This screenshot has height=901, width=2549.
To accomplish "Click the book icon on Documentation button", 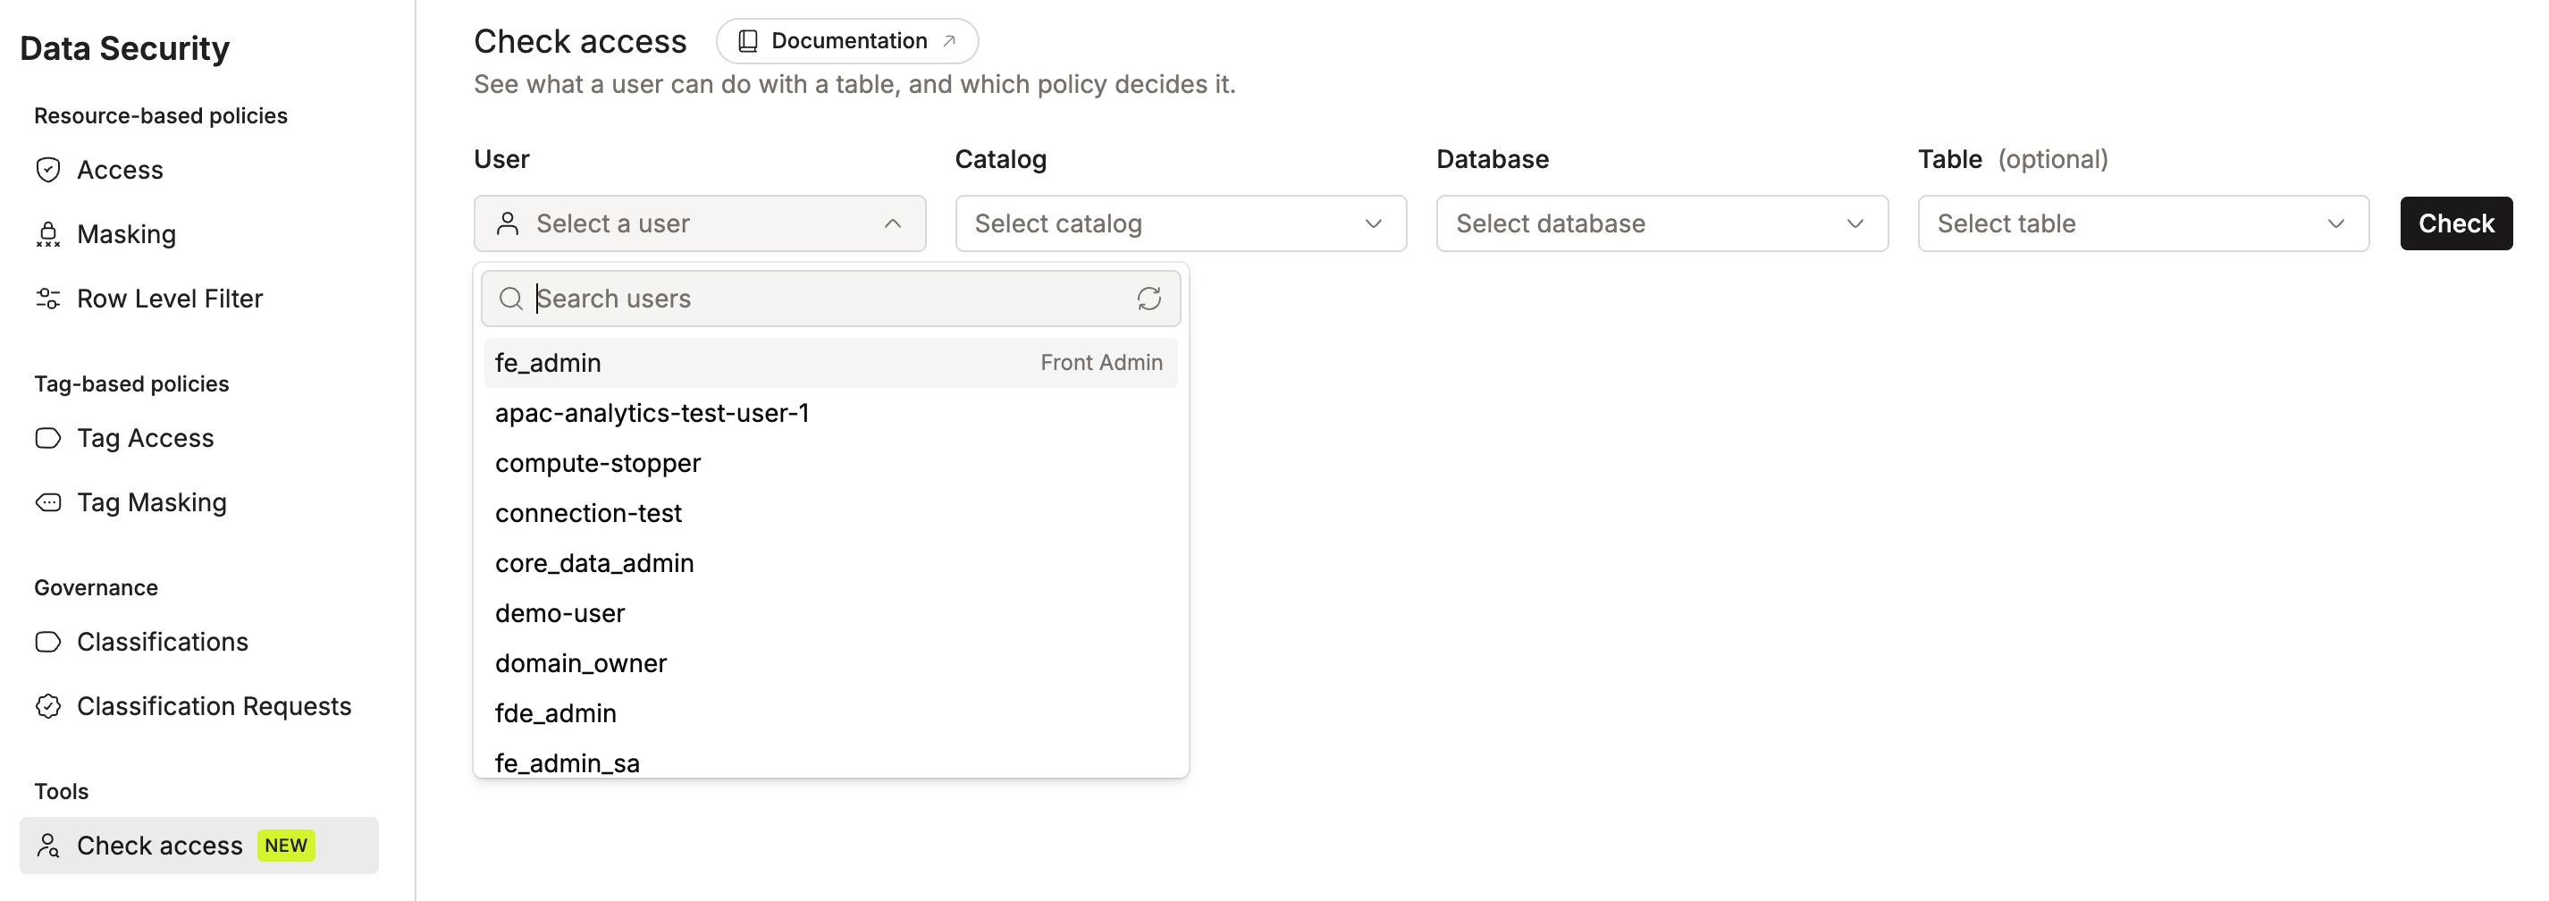I will click(748, 40).
